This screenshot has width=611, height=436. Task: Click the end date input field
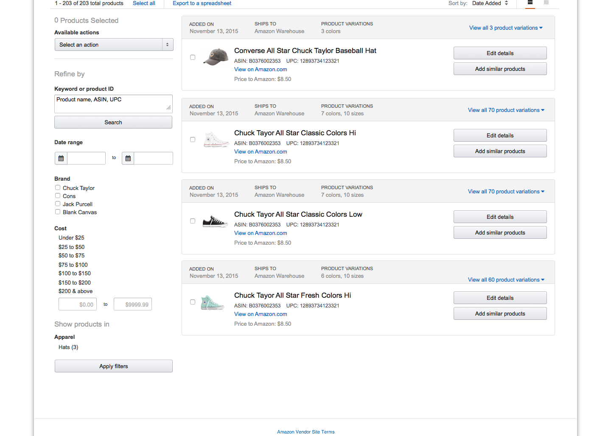click(153, 158)
